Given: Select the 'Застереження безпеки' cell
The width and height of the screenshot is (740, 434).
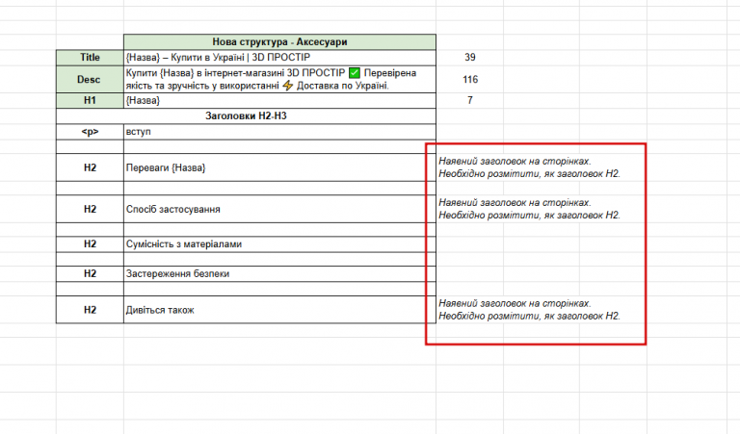Looking at the screenshot, I should [279, 274].
